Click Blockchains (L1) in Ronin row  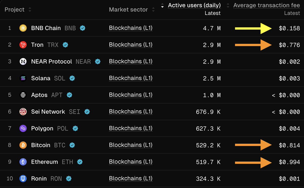[131, 179]
